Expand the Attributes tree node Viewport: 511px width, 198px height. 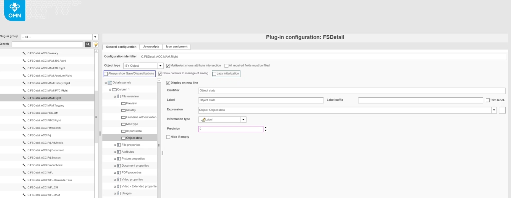[x=115, y=152]
